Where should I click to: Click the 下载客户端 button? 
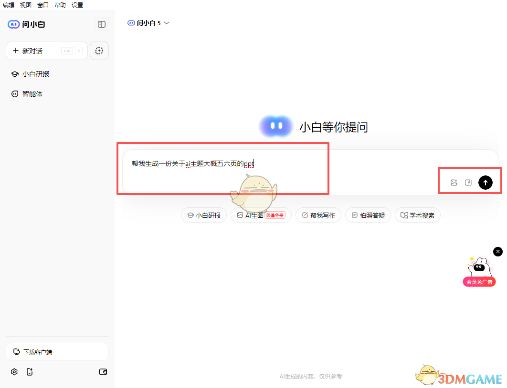click(x=57, y=351)
